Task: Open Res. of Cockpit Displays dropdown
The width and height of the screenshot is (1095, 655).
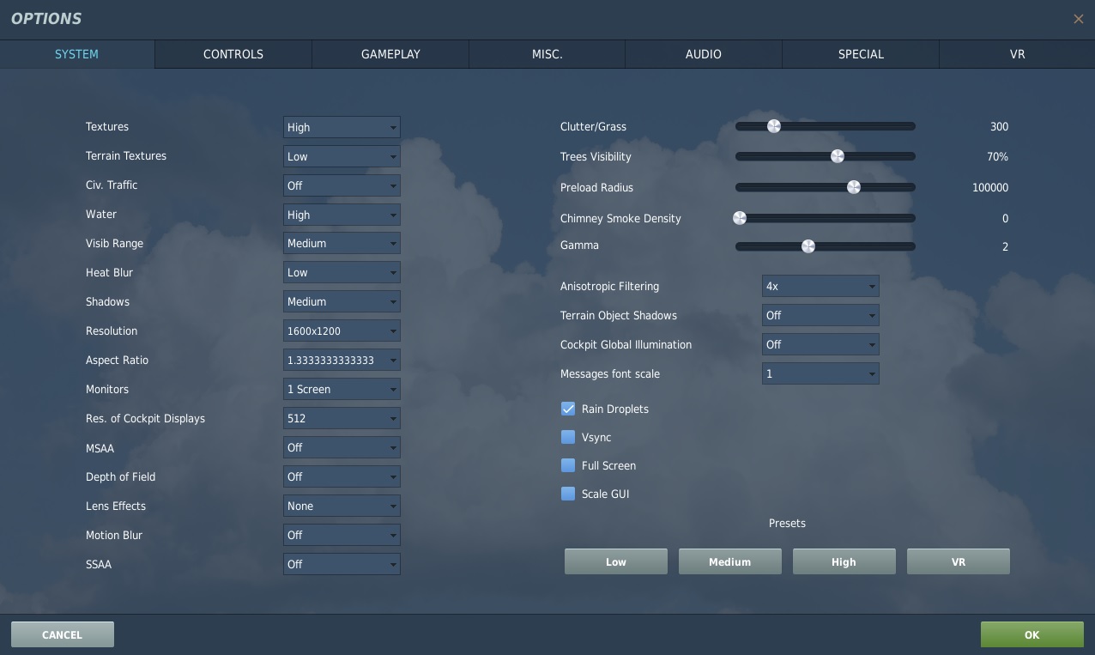Action: click(x=342, y=418)
